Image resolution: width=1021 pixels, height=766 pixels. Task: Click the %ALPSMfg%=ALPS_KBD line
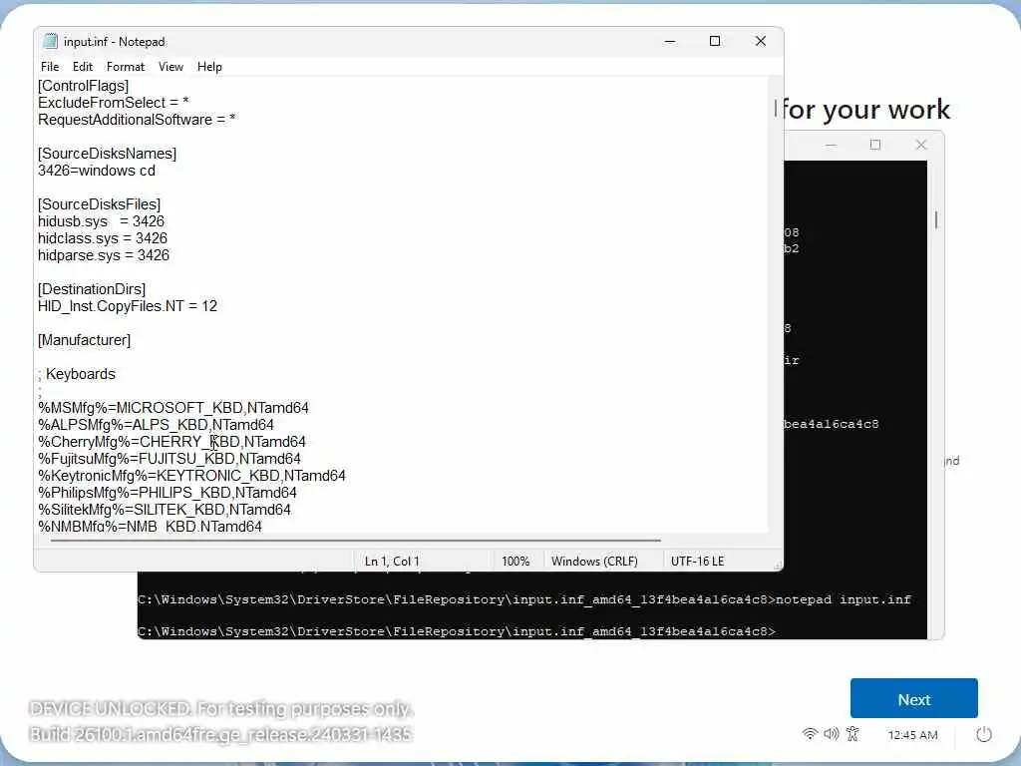[156, 425]
